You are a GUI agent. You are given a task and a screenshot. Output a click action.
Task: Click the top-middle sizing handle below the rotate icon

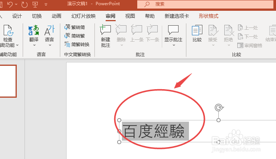point(218,120)
